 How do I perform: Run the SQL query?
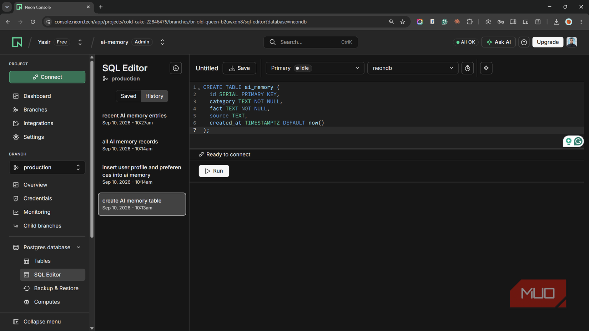(214, 171)
